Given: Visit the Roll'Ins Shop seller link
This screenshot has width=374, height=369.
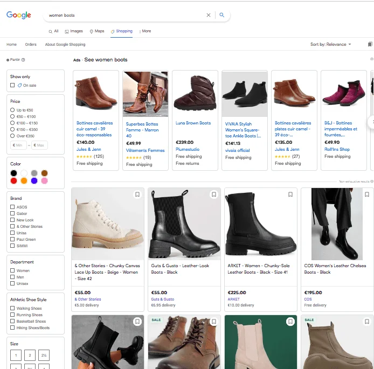Looking at the screenshot, I should click(x=337, y=149).
